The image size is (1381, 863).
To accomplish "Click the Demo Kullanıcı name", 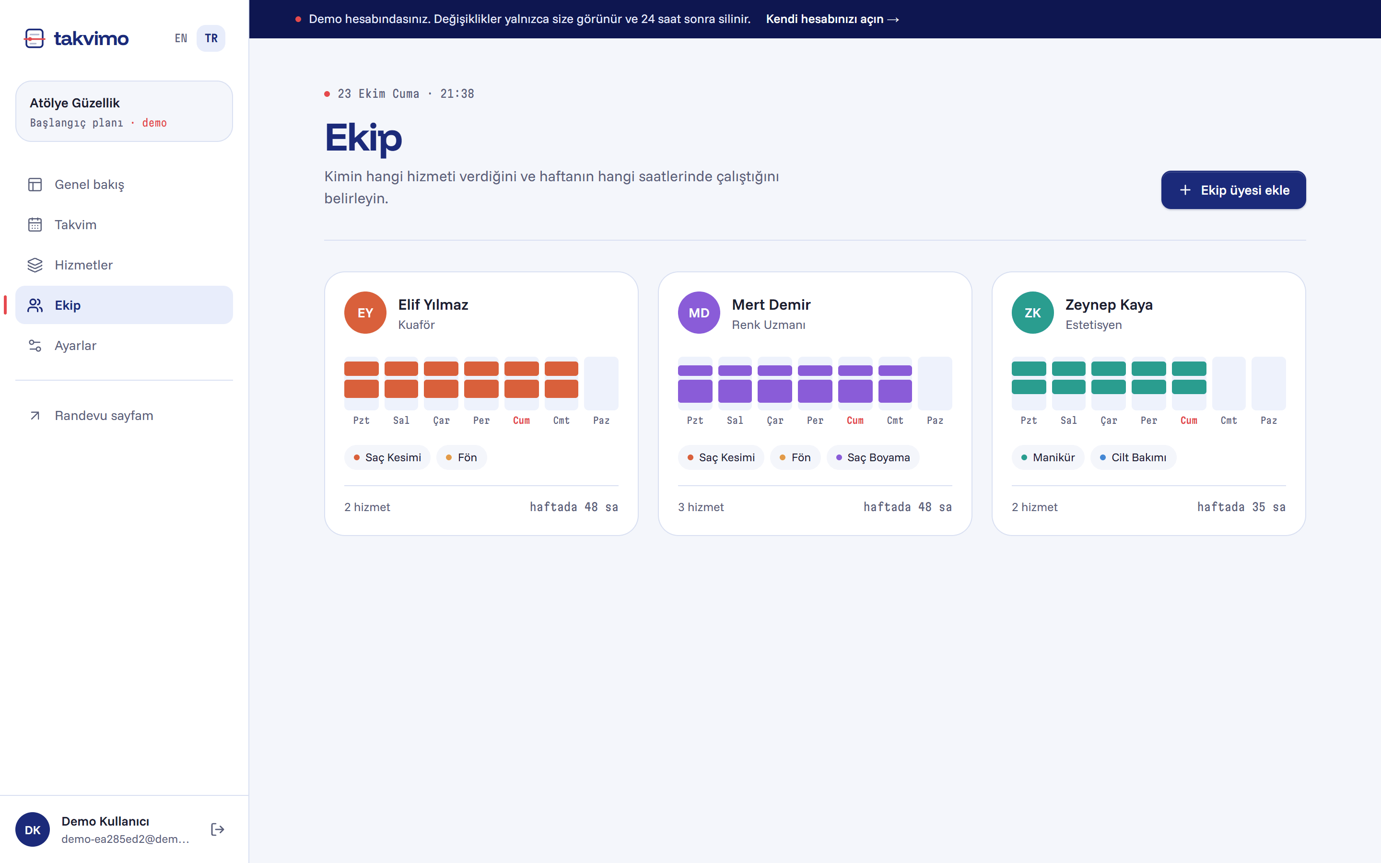I will [105, 821].
